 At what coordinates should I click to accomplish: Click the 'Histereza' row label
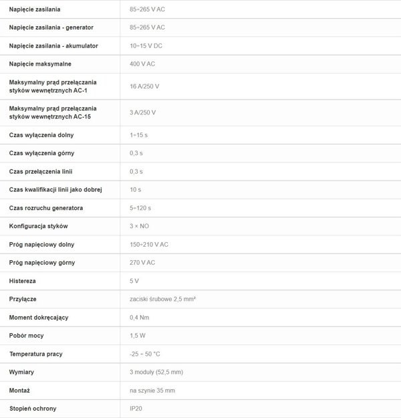click(22, 281)
